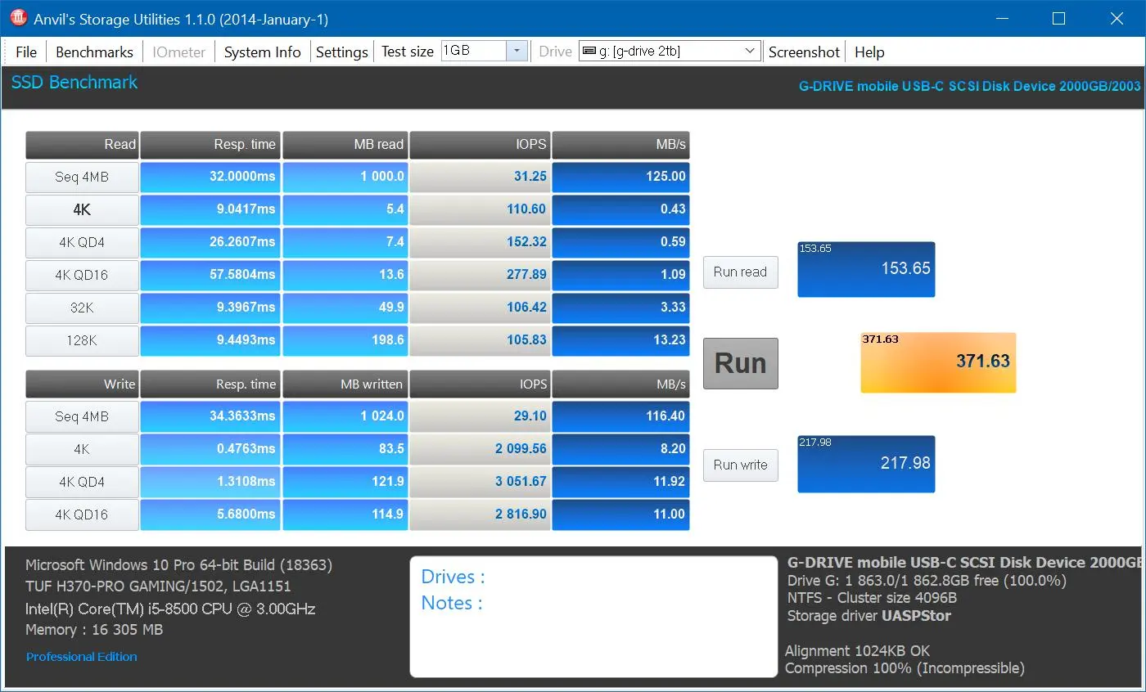The image size is (1146, 692).
Task: Click the Screenshot menu item
Action: [x=804, y=52]
